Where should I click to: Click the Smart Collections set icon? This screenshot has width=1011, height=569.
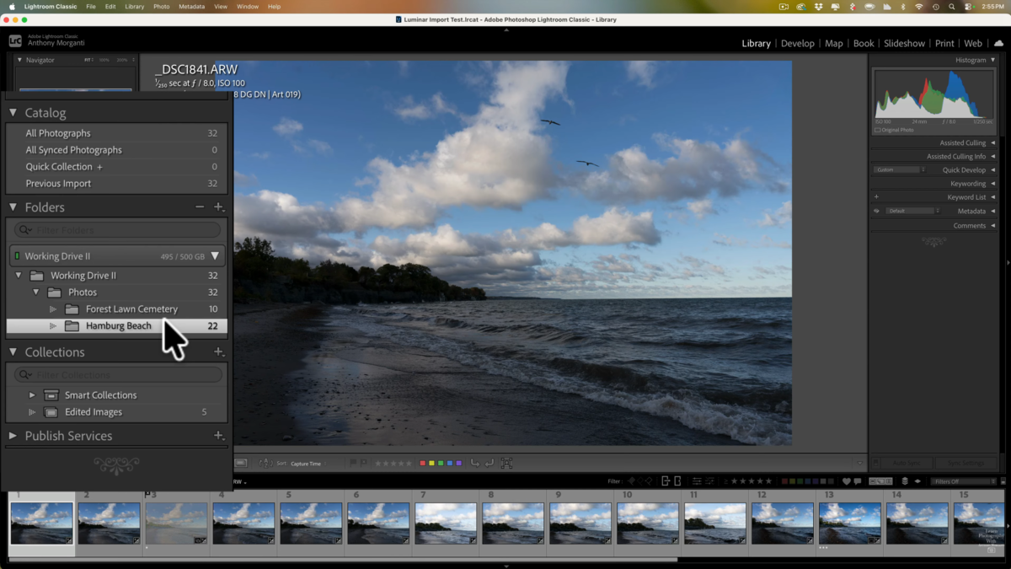[x=51, y=395]
